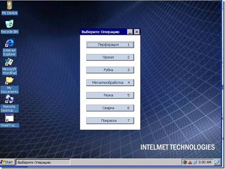Click the Internet Explorer desktop shortcut

pos(9,47)
